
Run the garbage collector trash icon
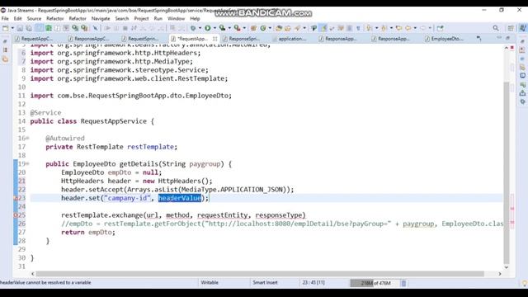coord(403,283)
